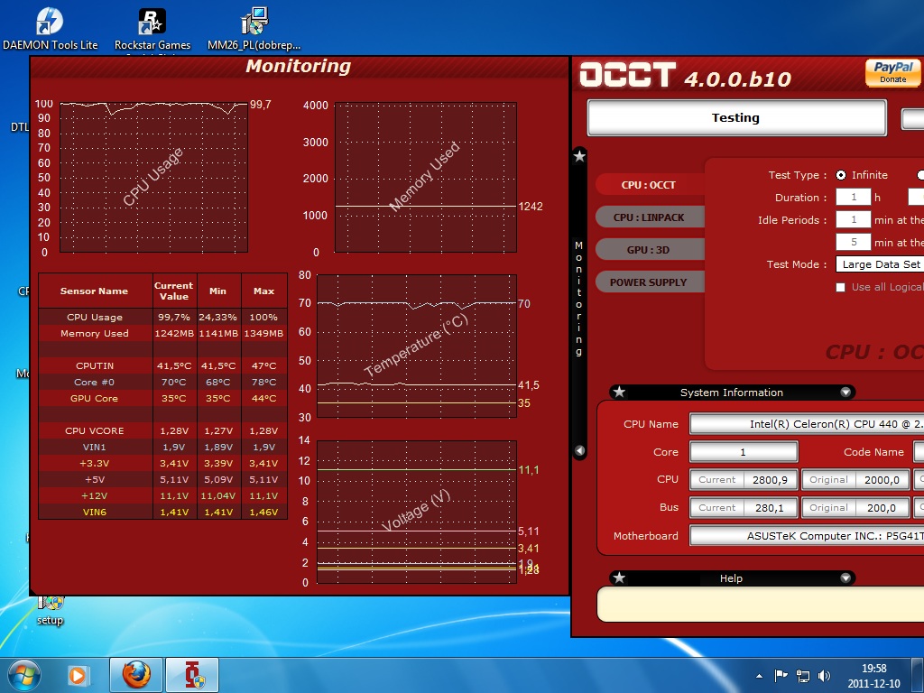924x693 pixels.
Task: Collapse the System Information section arrow
Action: (x=845, y=392)
